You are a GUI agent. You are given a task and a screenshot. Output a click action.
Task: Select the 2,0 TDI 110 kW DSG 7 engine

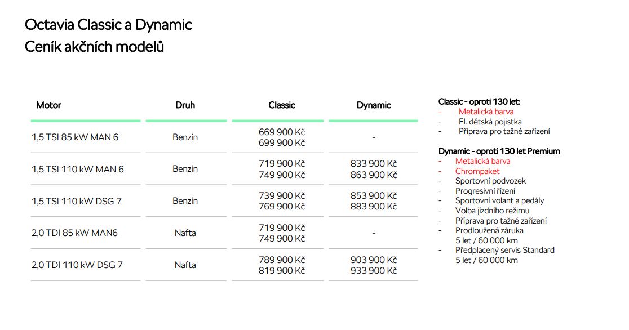[x=77, y=265]
